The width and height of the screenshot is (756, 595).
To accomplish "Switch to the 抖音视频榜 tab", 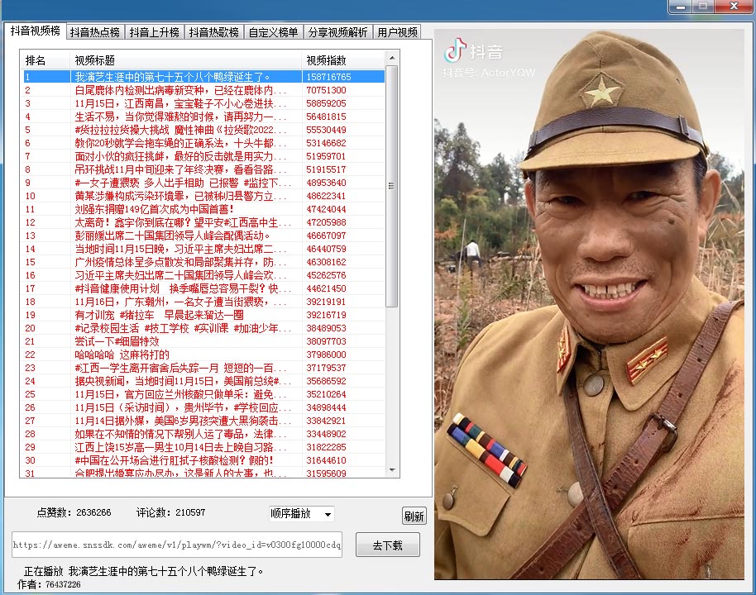I will (x=36, y=31).
